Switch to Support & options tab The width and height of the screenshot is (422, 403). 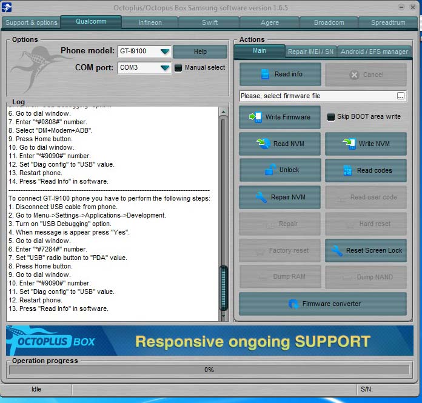tap(32, 22)
